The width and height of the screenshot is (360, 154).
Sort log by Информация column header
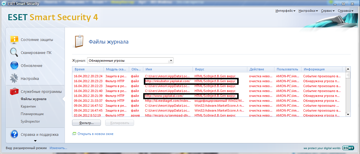322,69
